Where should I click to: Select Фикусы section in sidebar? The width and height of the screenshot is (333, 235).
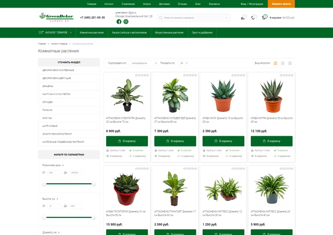[x=69, y=118]
